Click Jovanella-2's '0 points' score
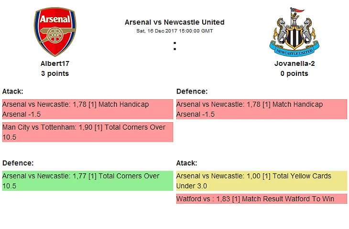349x229 pixels. pos(294,73)
